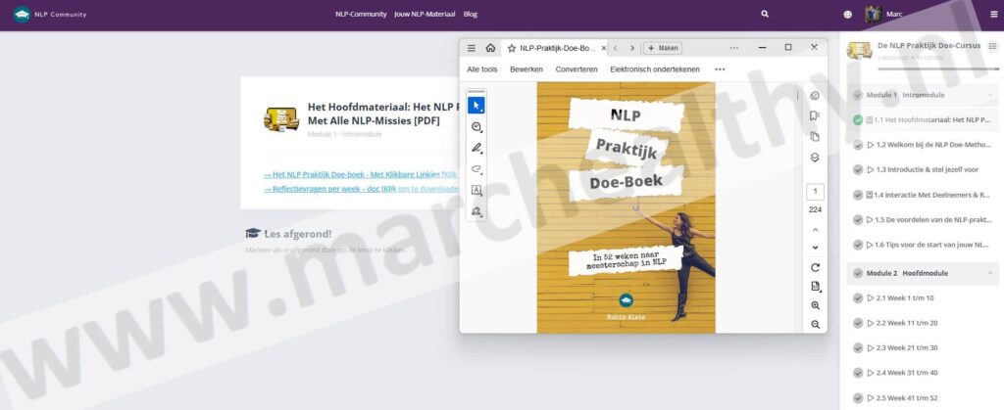Open the layers panel
This screenshot has width=1004, height=410.
click(815, 158)
